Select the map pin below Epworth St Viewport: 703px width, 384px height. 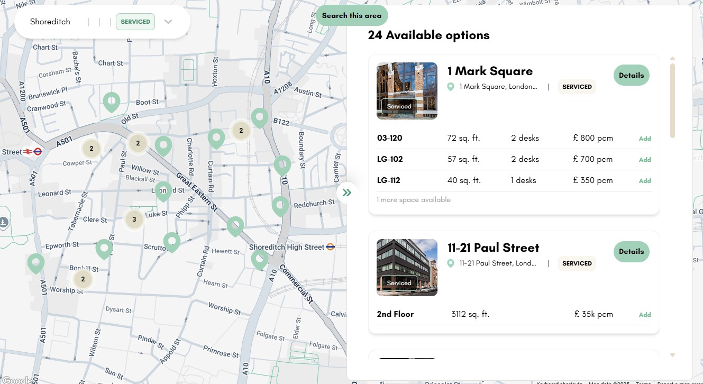coord(104,249)
